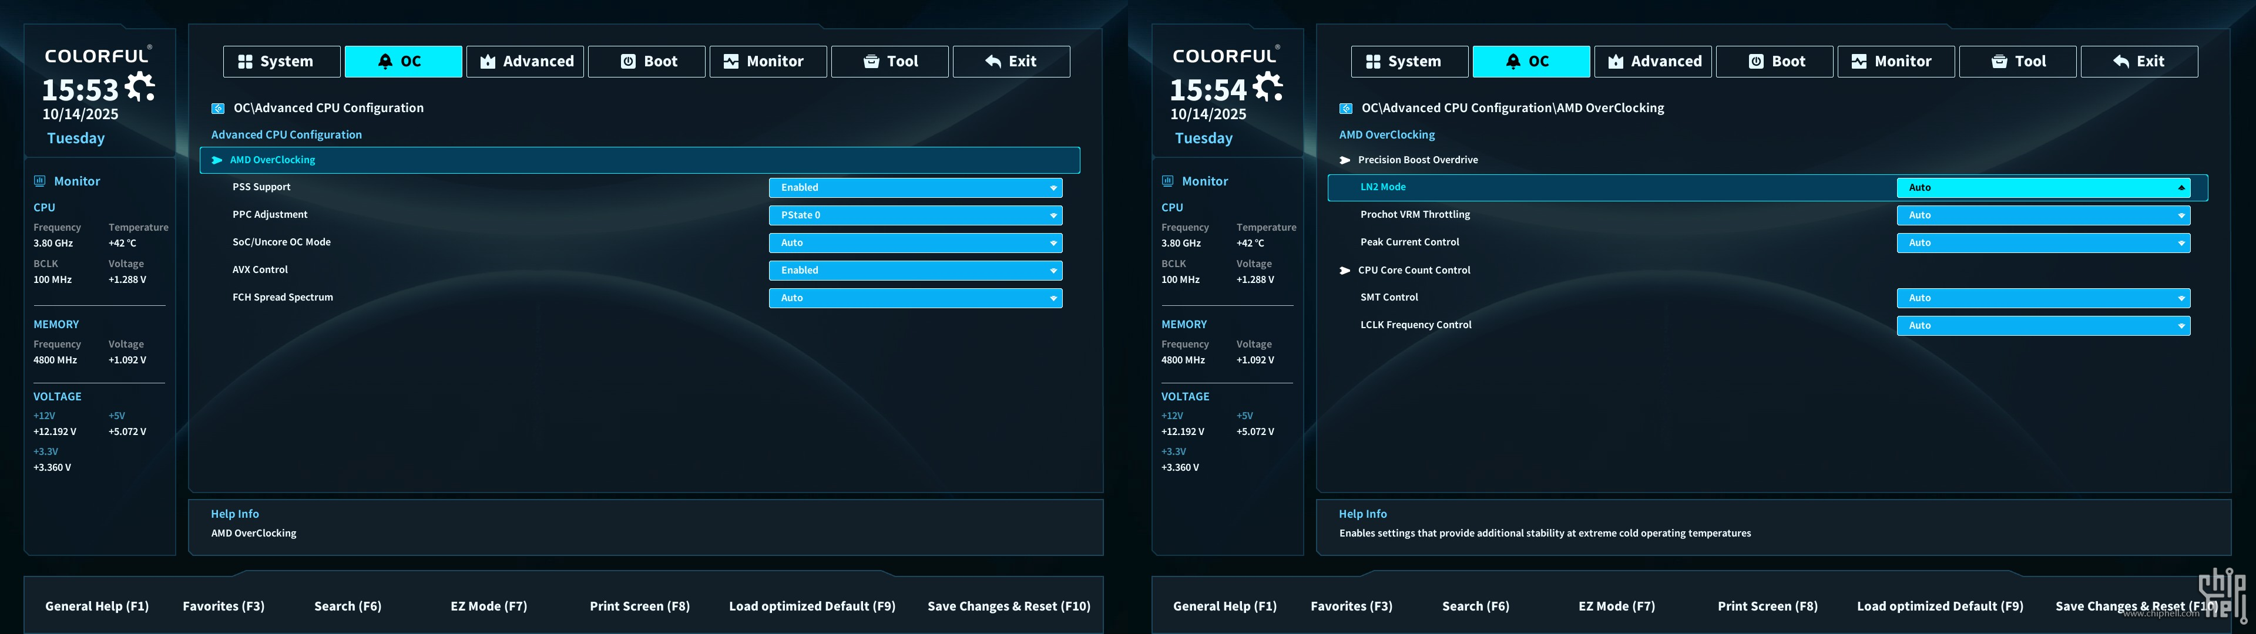Image resolution: width=2256 pixels, height=634 pixels.
Task: Open FCH Spread Spectrum dropdown
Action: tap(915, 299)
